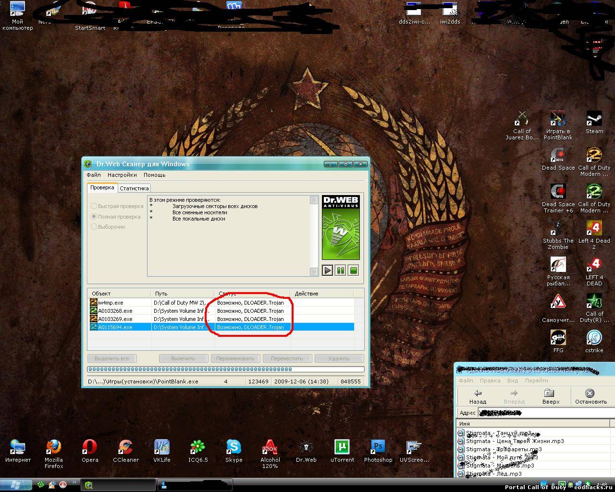Launch Opera from the desktop
This screenshot has width=615, height=492.
coord(90,451)
